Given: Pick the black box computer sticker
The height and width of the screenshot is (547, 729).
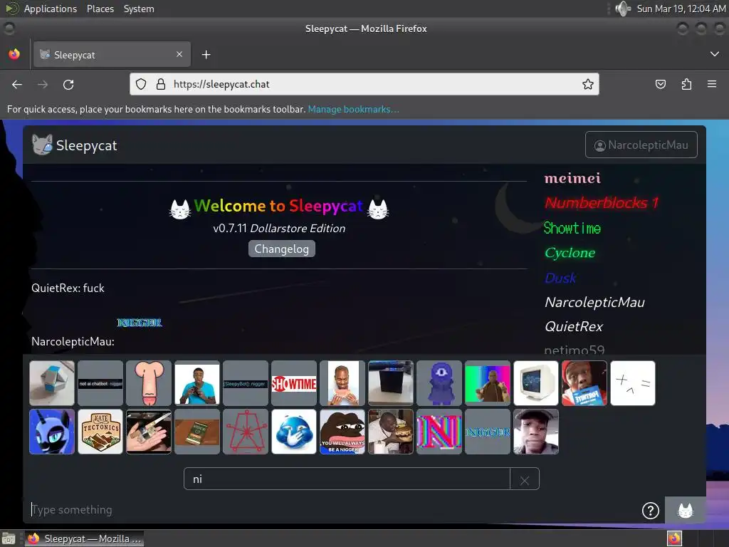Looking at the screenshot, I should (x=391, y=383).
